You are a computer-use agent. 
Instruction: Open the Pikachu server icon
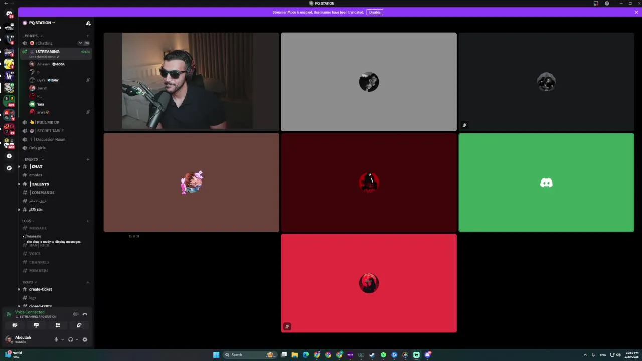pos(9,64)
